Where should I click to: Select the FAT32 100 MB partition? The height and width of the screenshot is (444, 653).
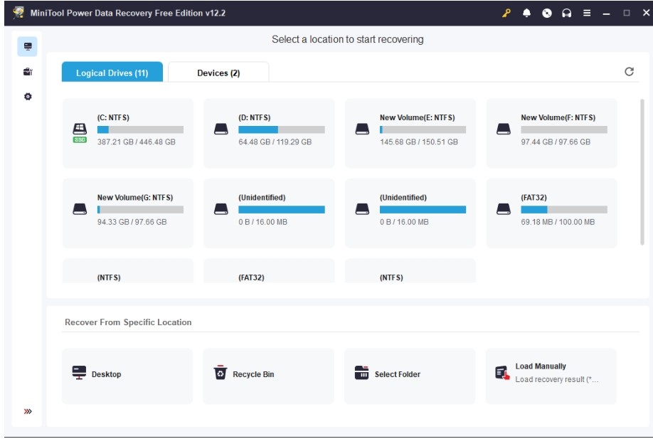551,213
